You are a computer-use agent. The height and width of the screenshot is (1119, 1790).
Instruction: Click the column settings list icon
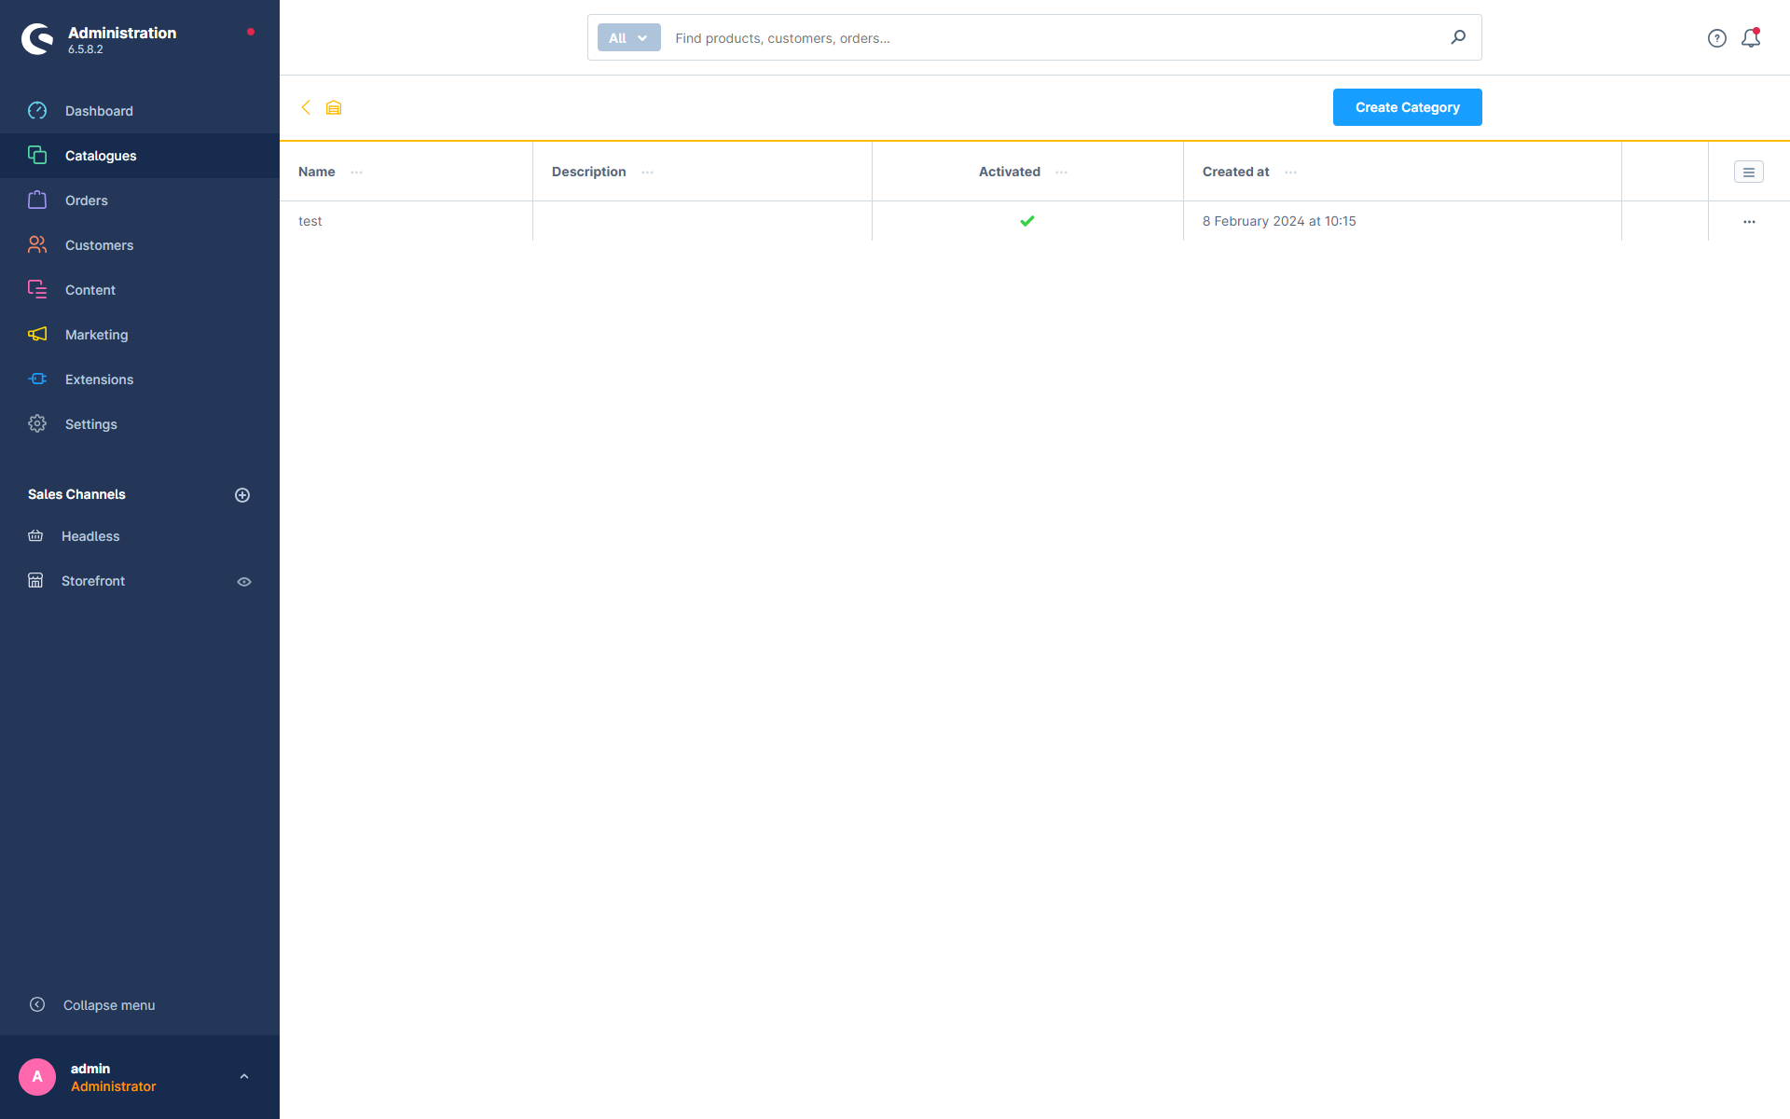coord(1749,172)
